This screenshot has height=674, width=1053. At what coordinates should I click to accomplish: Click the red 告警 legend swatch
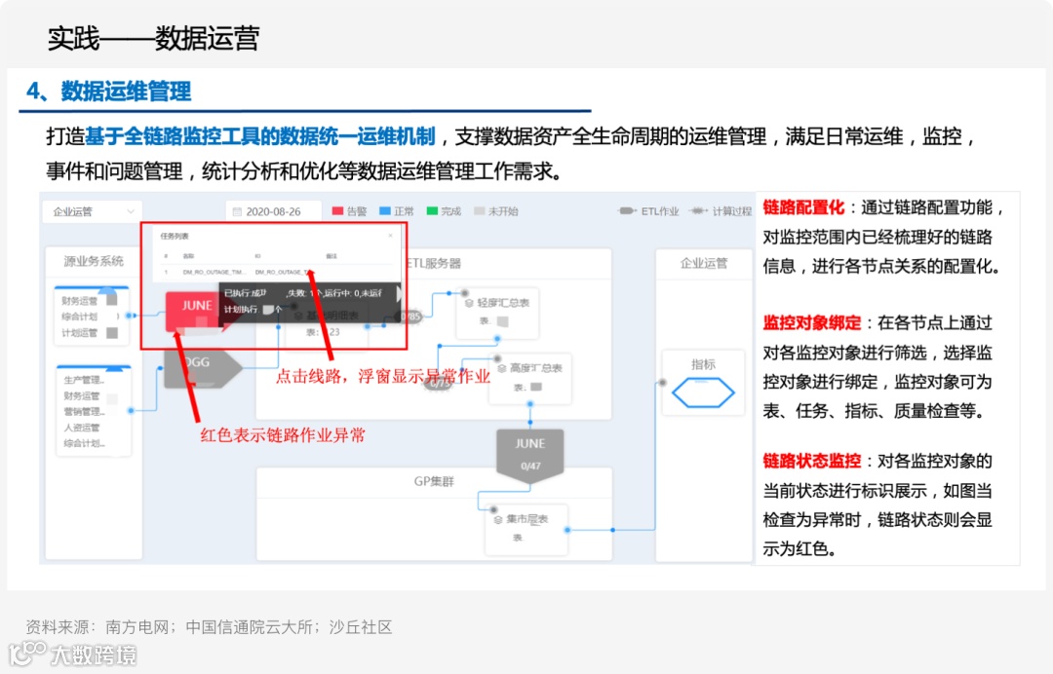(337, 211)
